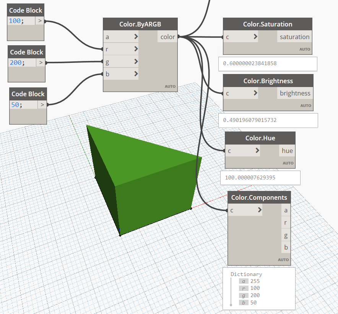Click the "c" input port of Color.Brightness
Viewport: 338px width, 314px height.
point(240,93)
